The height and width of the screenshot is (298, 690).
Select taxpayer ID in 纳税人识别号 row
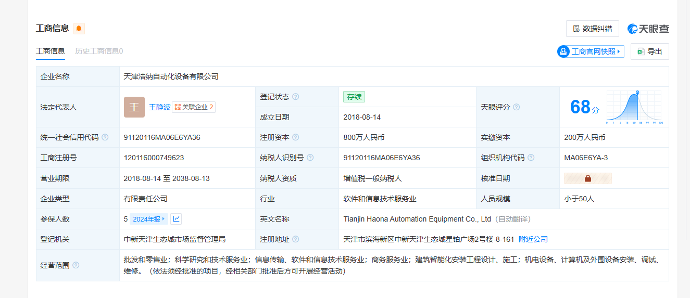coord(382,158)
